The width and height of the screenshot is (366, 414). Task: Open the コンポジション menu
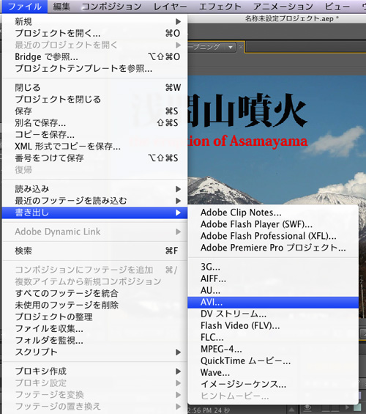111,7
